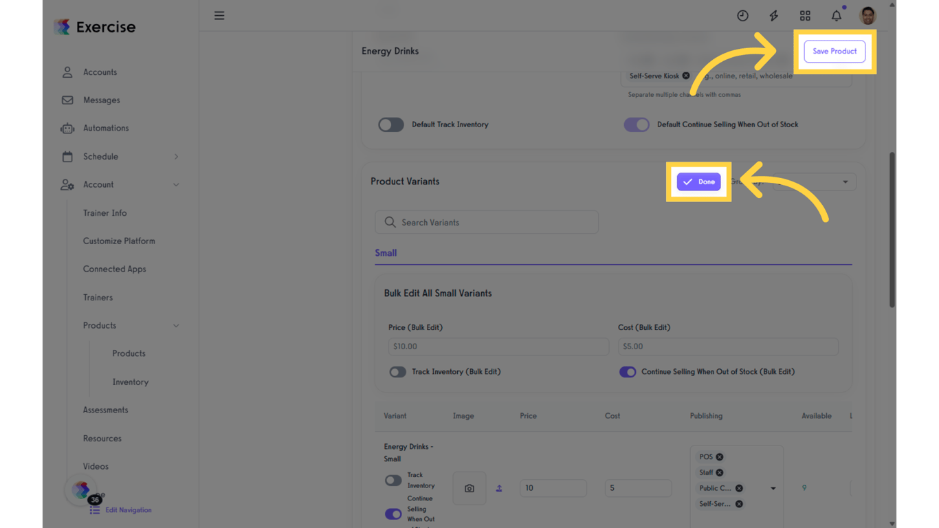The width and height of the screenshot is (939, 528).
Task: Click the clock history icon in the top bar
Action: (x=742, y=15)
